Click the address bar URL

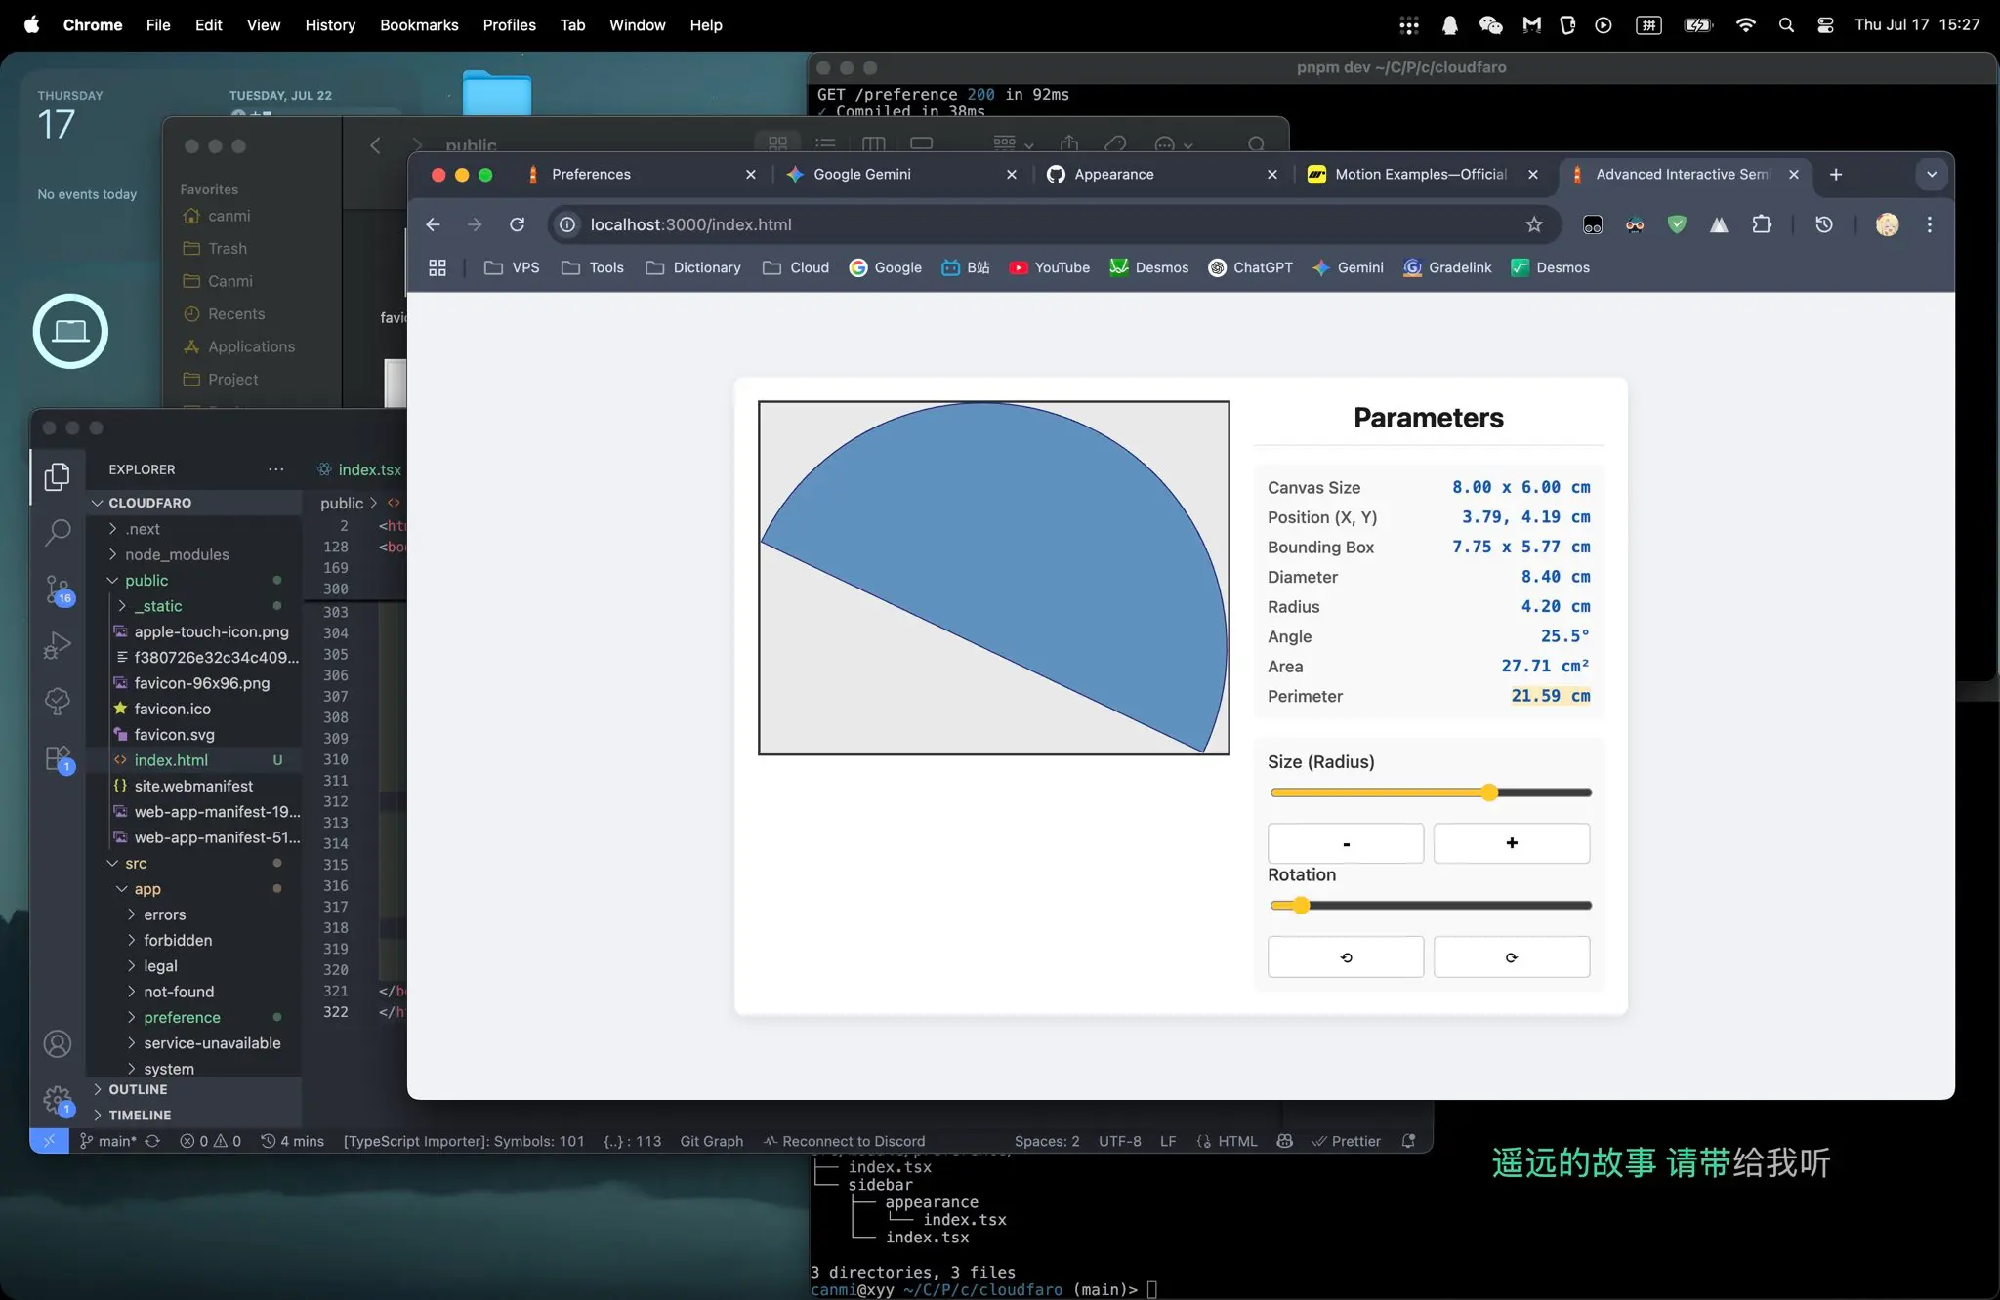pyautogui.click(x=690, y=224)
